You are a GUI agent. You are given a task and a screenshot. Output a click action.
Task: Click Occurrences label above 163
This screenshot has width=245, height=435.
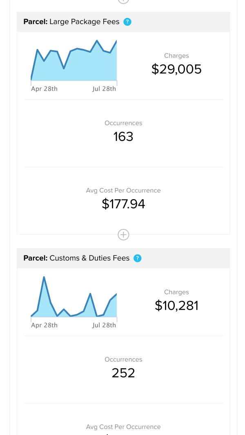coord(123,123)
